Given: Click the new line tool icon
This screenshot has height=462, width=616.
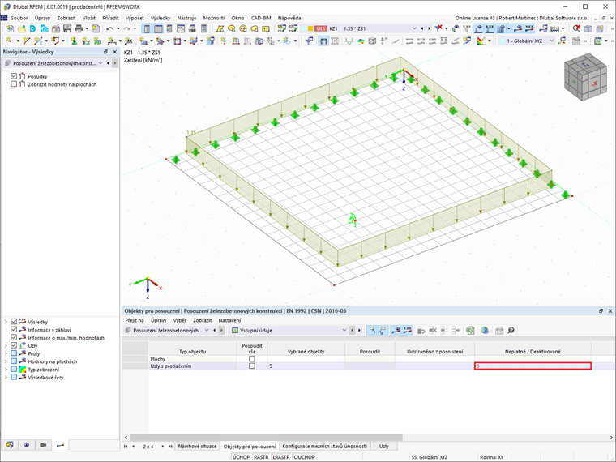Looking at the screenshot, I should click(26, 41).
